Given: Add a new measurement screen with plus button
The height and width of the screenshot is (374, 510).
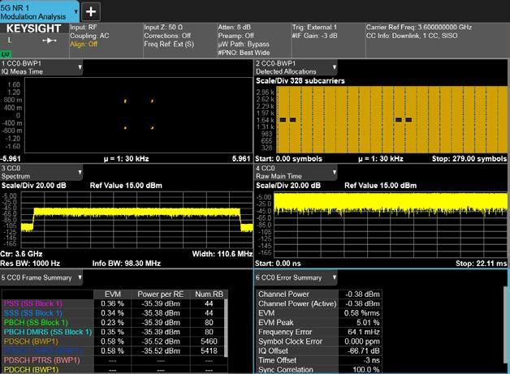Looking at the screenshot, I should (x=91, y=11).
